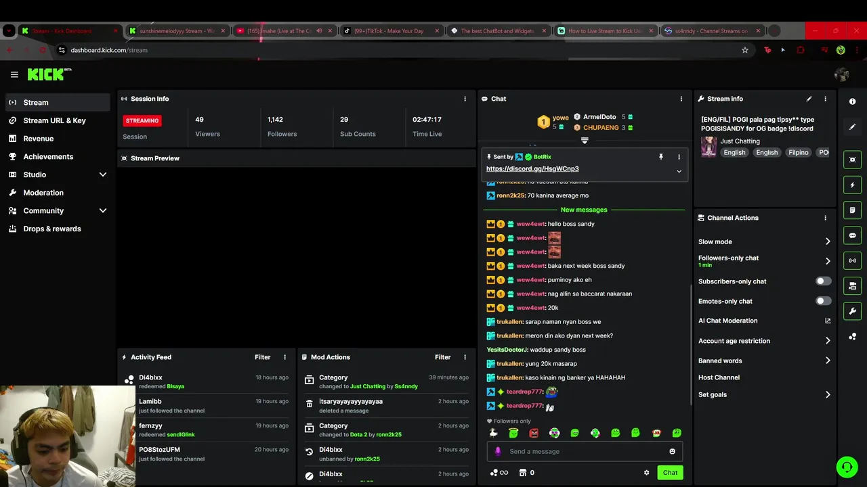Click the three-dots cluster icon in right toolbar
The image size is (867, 487).
(852, 336)
